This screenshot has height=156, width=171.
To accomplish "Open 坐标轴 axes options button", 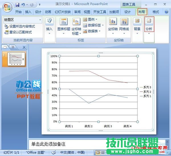I will click(113, 26).
